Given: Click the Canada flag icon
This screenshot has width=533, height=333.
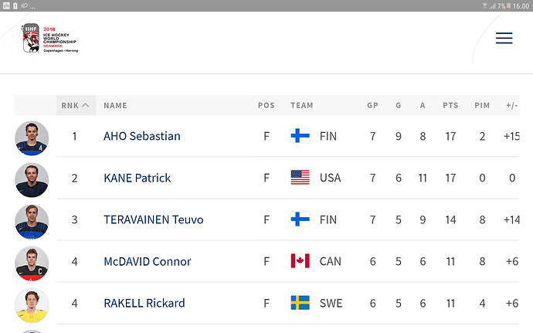Looking at the screenshot, I should pos(300,261).
